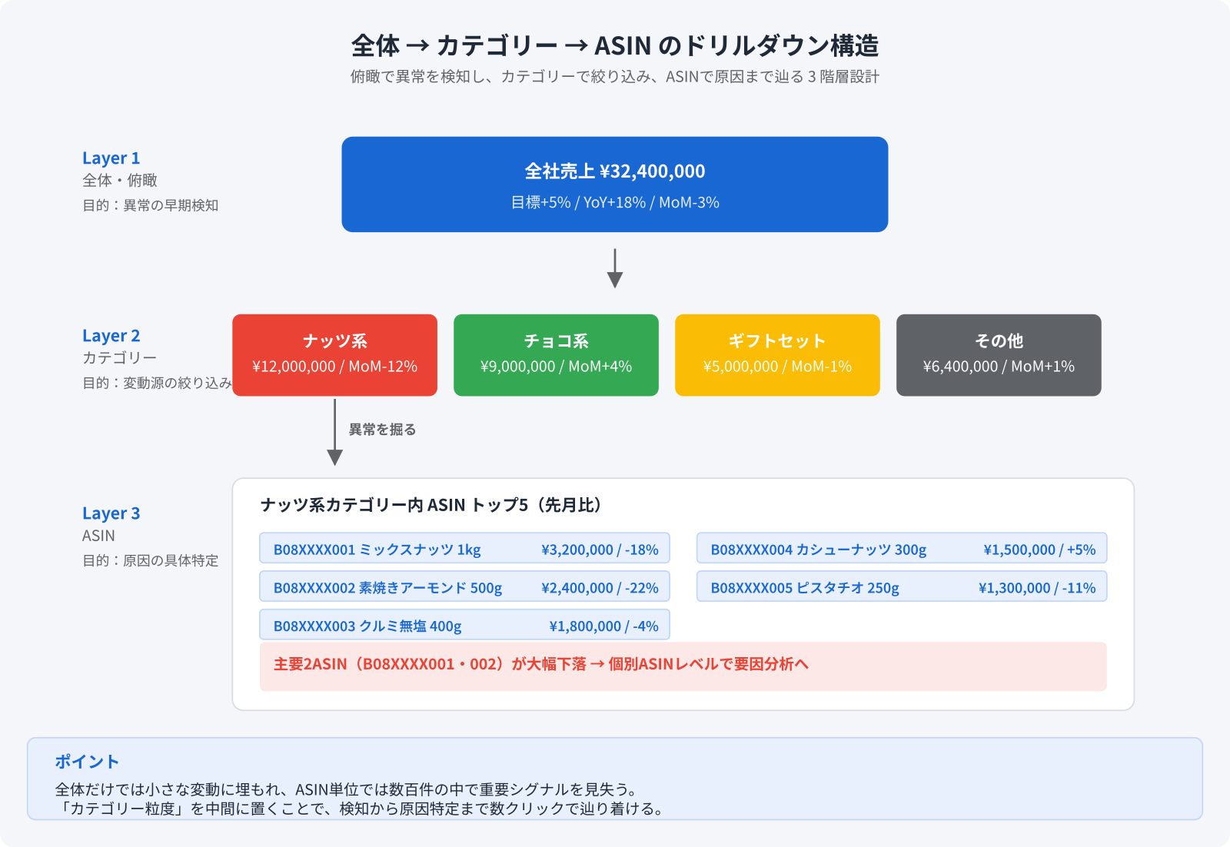Open the その他 category card
Viewport: 1230px width, 847px height.
click(998, 354)
